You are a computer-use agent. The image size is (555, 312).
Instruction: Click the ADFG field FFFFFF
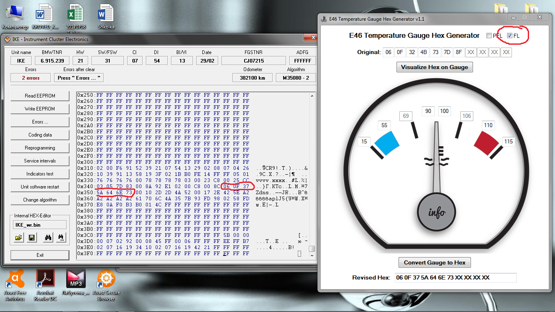(x=302, y=61)
